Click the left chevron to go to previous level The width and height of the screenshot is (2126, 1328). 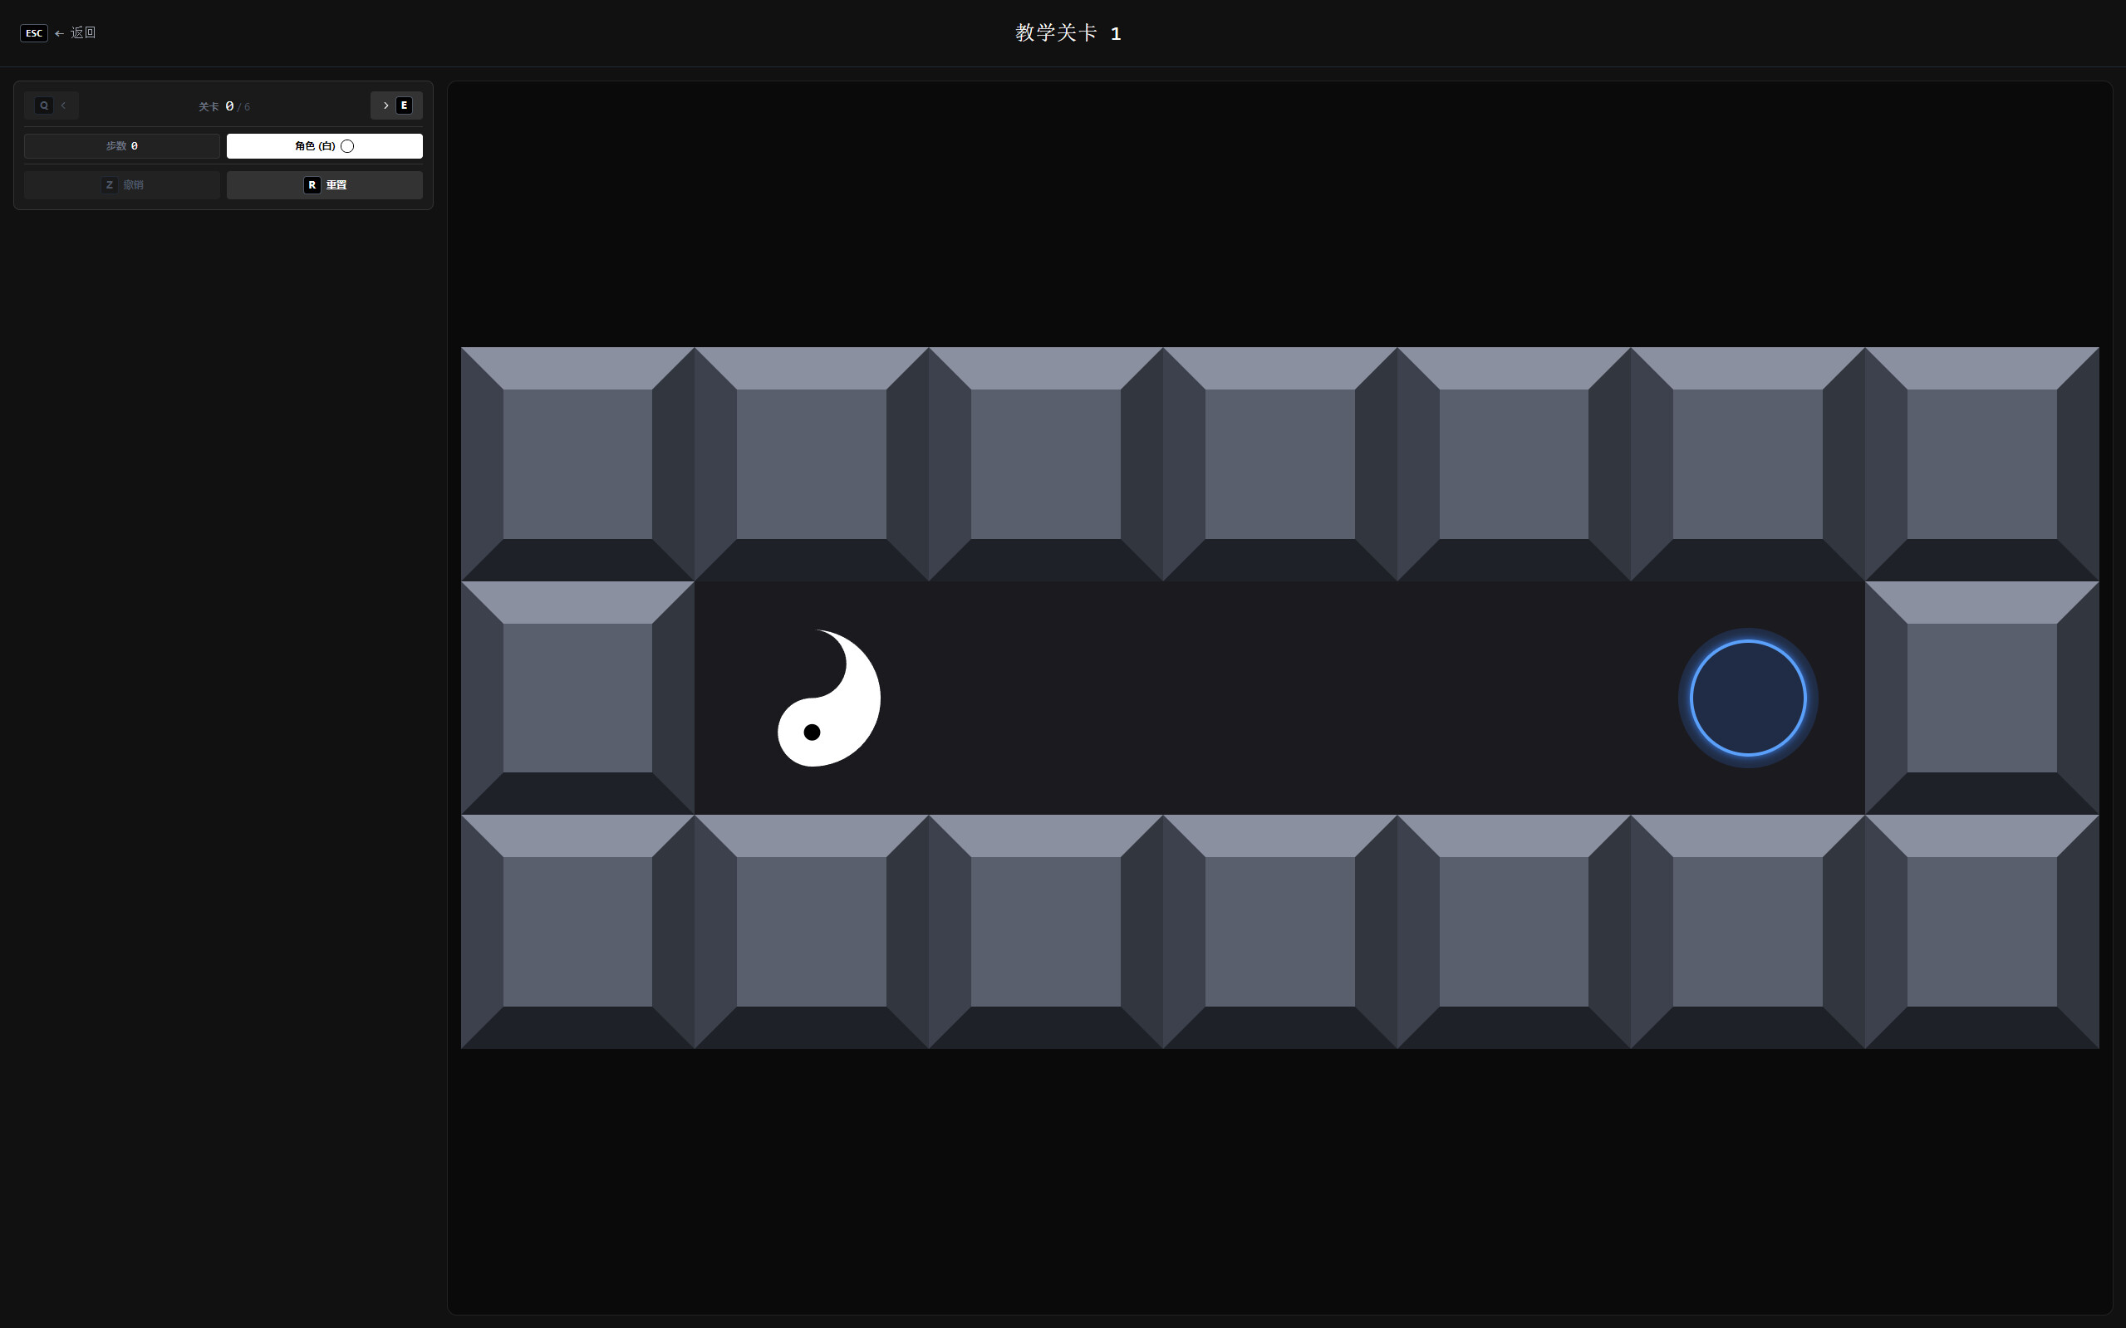pyautogui.click(x=63, y=105)
